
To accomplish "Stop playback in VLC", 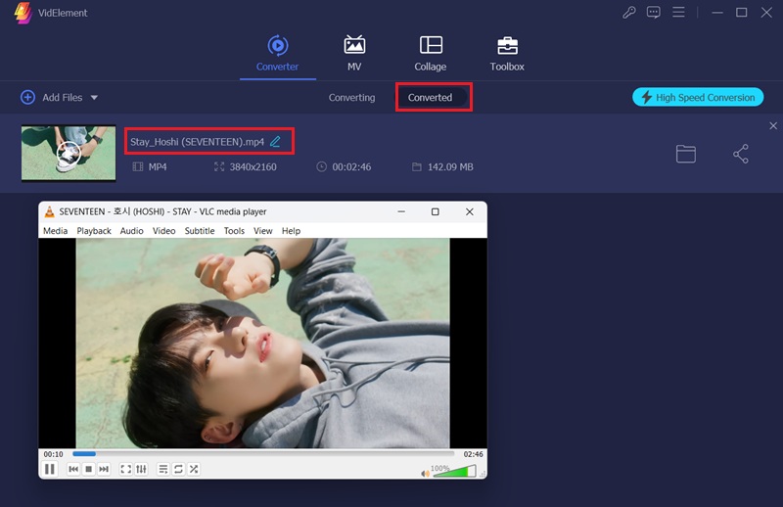I will click(88, 469).
